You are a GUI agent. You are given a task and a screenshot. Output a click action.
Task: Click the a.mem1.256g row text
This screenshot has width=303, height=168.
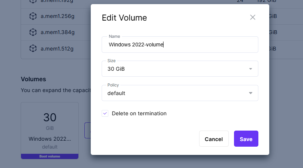tap(57, 16)
